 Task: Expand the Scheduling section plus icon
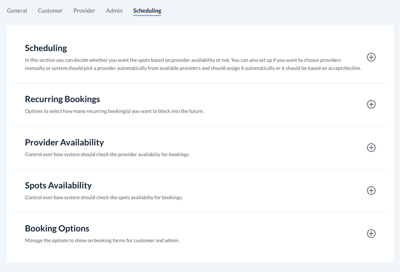pyautogui.click(x=371, y=58)
